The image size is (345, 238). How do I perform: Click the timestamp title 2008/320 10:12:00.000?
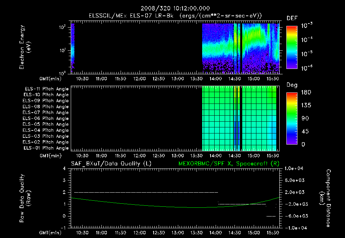pyautogui.click(x=175, y=8)
